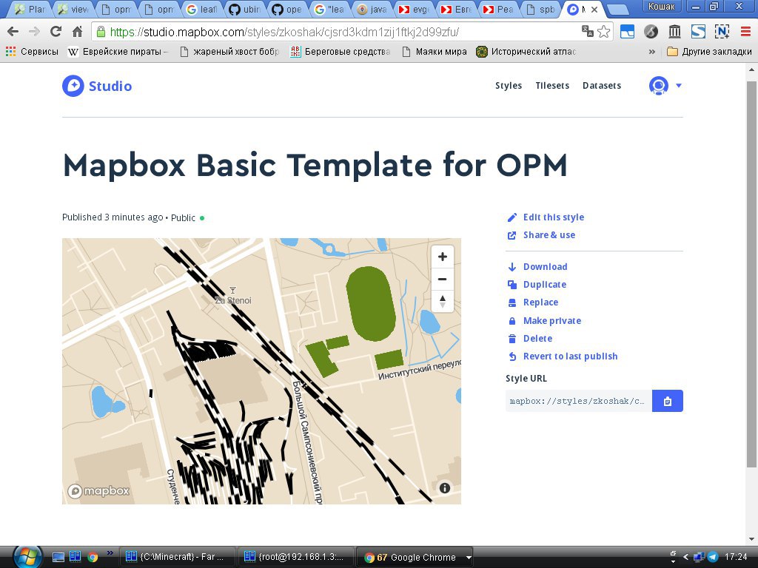Click the trash icon beside Delete
Image resolution: width=758 pixels, height=568 pixels.
pos(512,339)
